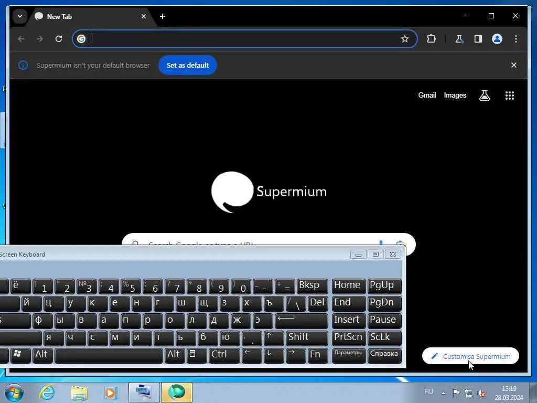
Task: Open the Windows Start button
Action: [14, 393]
